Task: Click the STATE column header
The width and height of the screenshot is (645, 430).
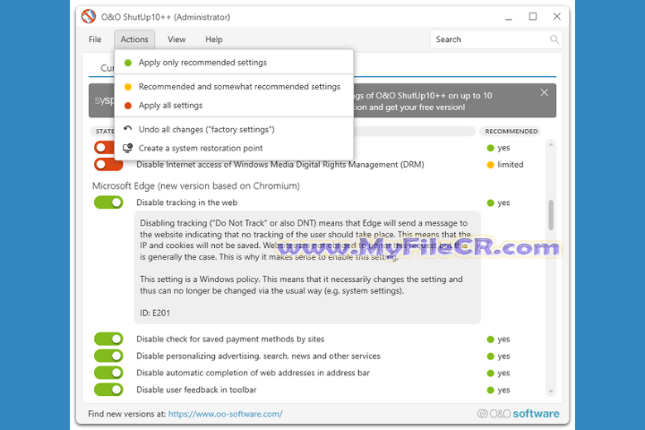Action: pyautogui.click(x=103, y=132)
